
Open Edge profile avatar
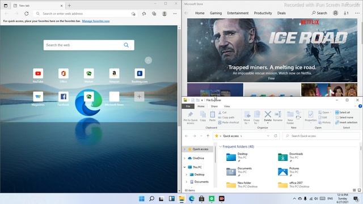[x=164, y=14]
